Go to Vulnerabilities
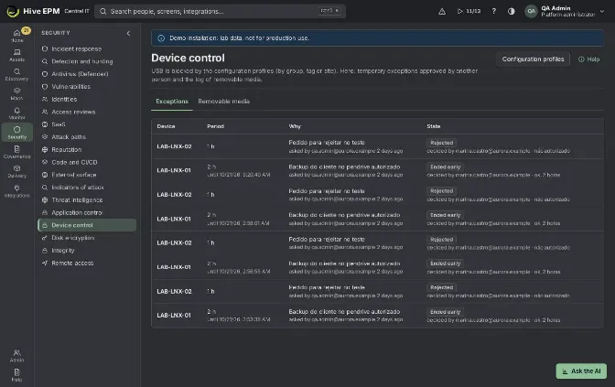 point(87,87)
